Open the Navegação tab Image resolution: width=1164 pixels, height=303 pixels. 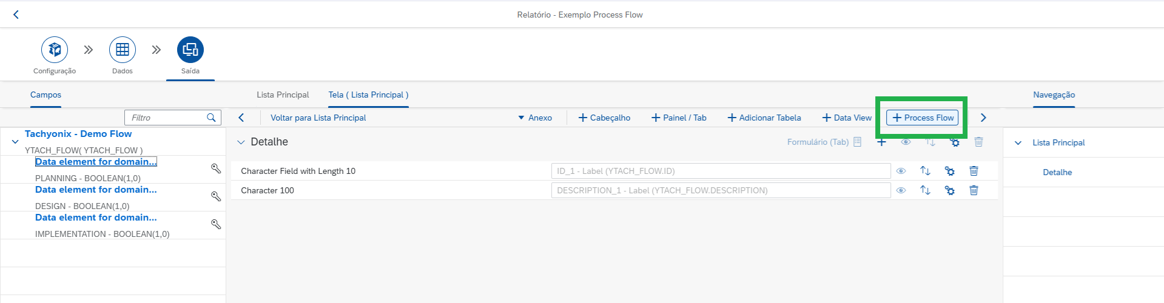point(1054,95)
